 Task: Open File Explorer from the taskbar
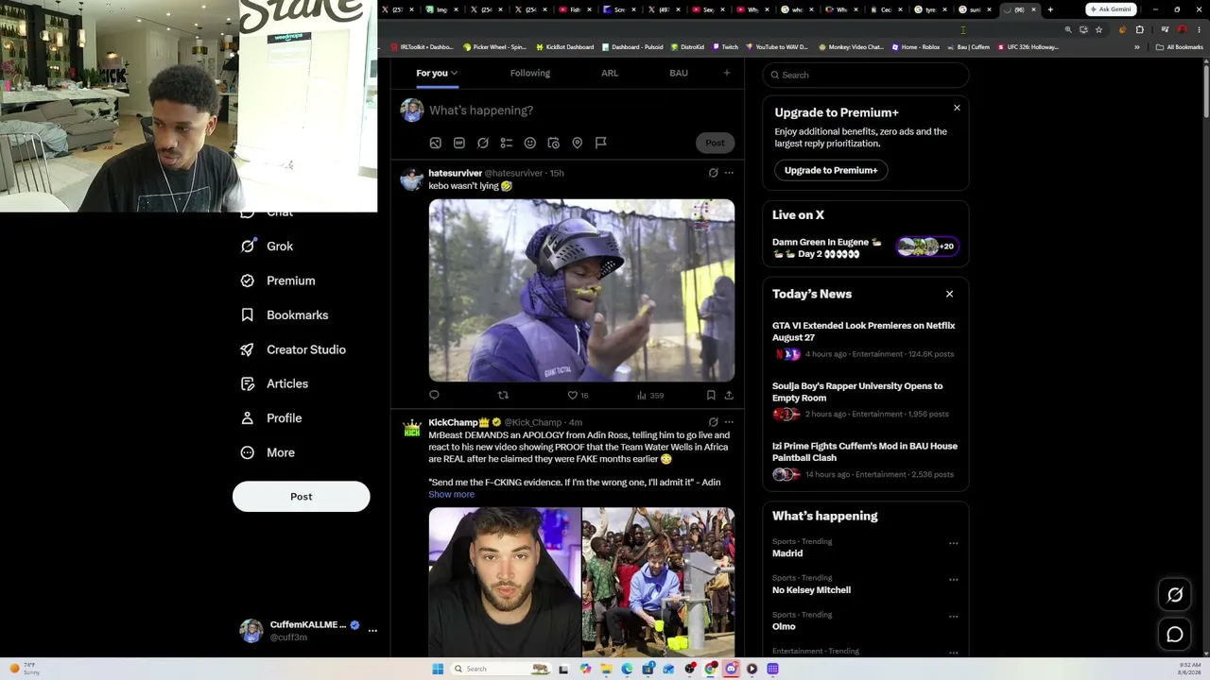pyautogui.click(x=606, y=669)
